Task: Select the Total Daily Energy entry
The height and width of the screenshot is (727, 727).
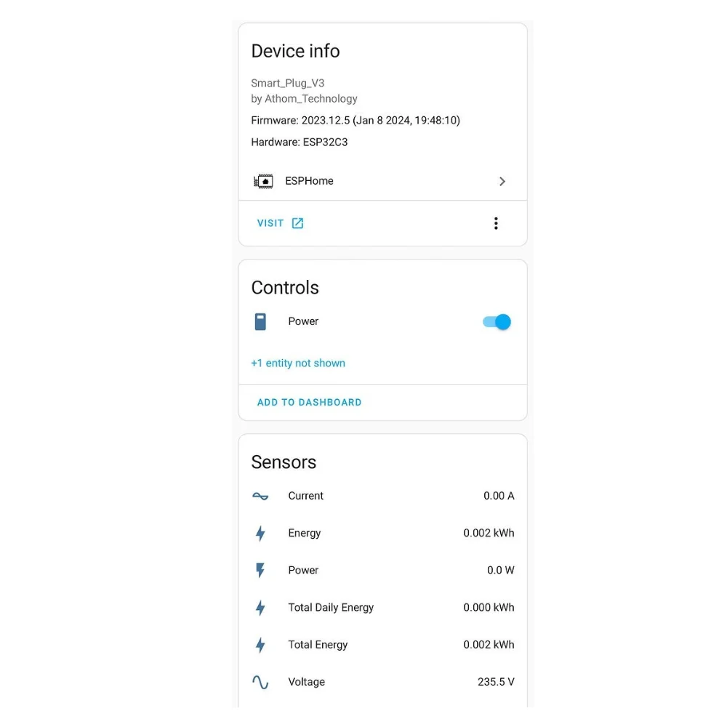Action: click(x=331, y=608)
